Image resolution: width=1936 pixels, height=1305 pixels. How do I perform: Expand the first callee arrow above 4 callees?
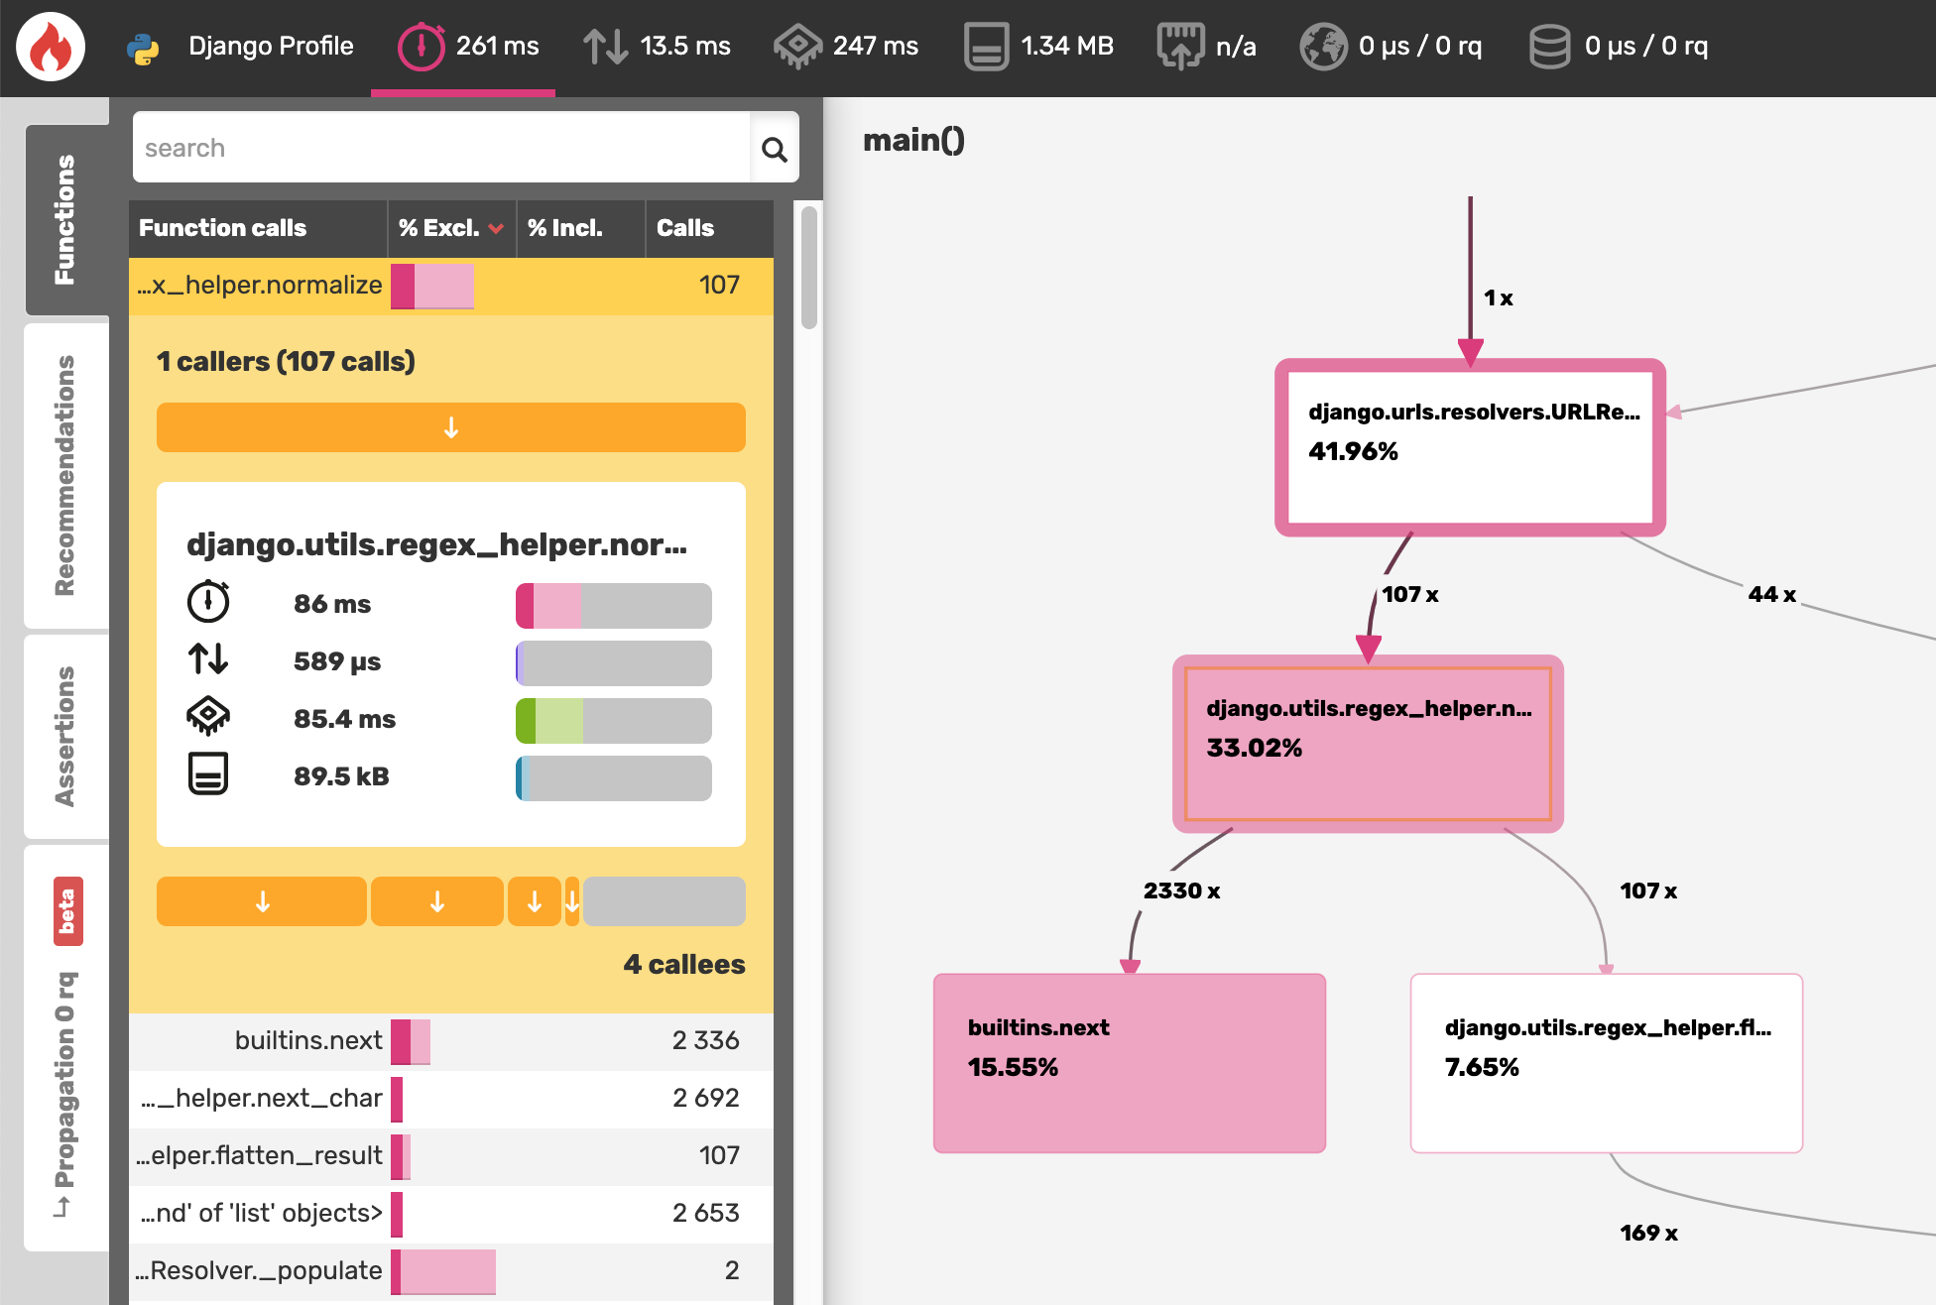point(261,901)
